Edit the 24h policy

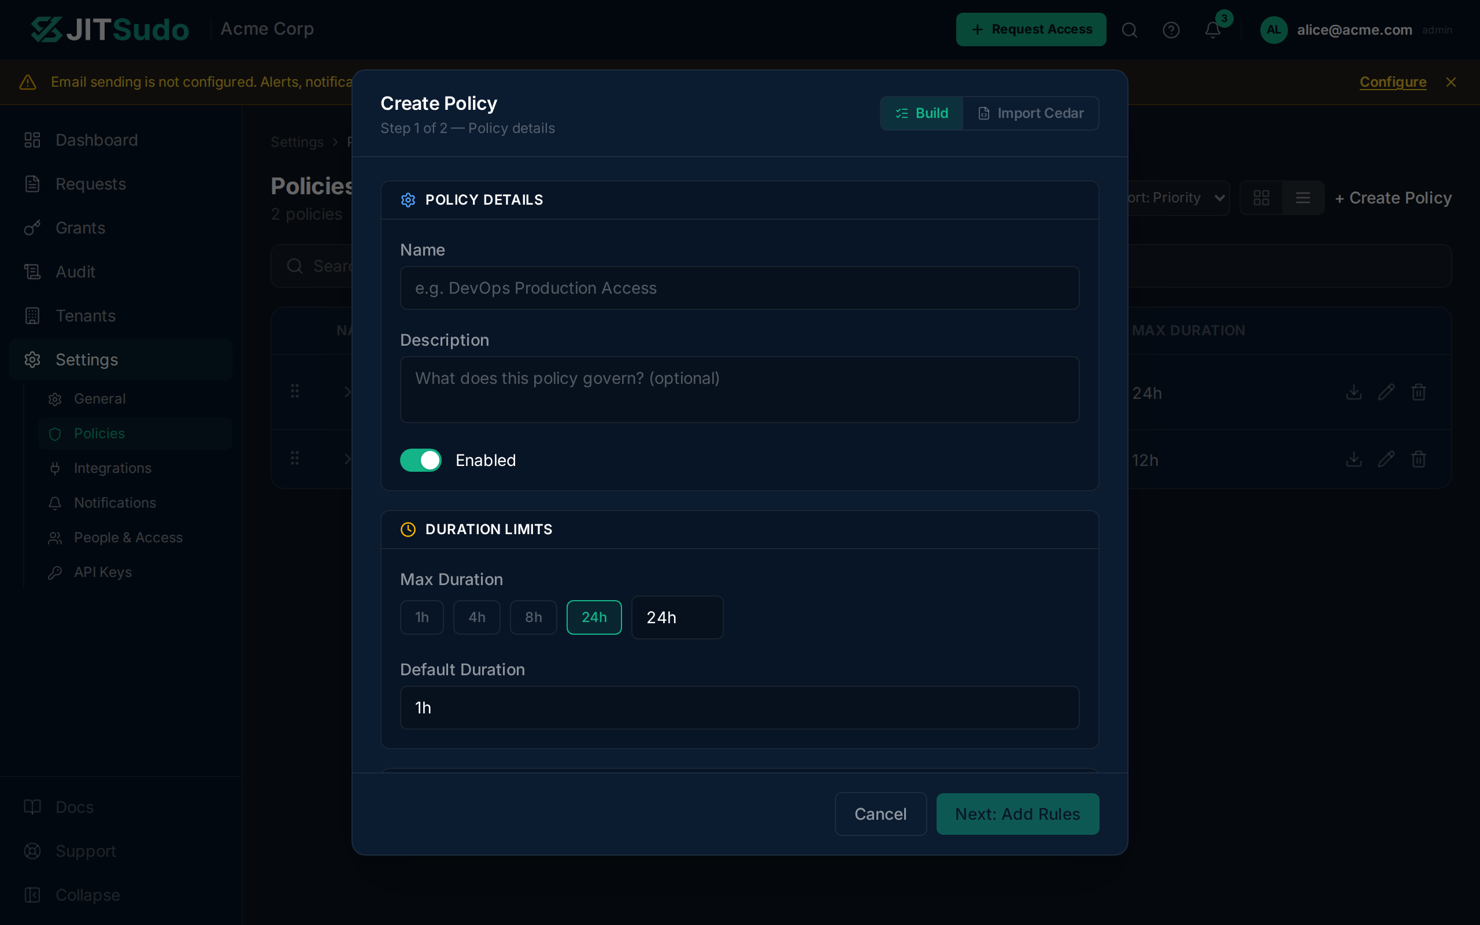click(1386, 392)
